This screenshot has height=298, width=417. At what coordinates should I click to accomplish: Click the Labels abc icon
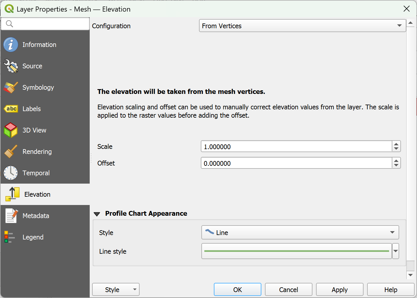[11, 109]
